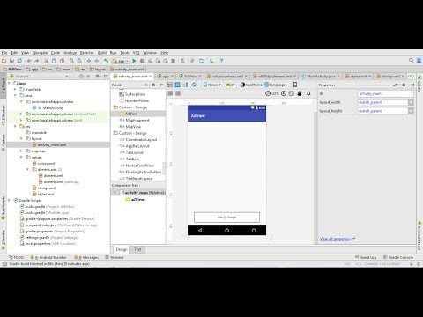Click the Palette panel settings gear

[x=153, y=85]
